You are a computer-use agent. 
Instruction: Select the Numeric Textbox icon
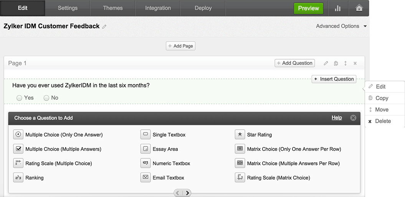pyautogui.click(x=145, y=163)
